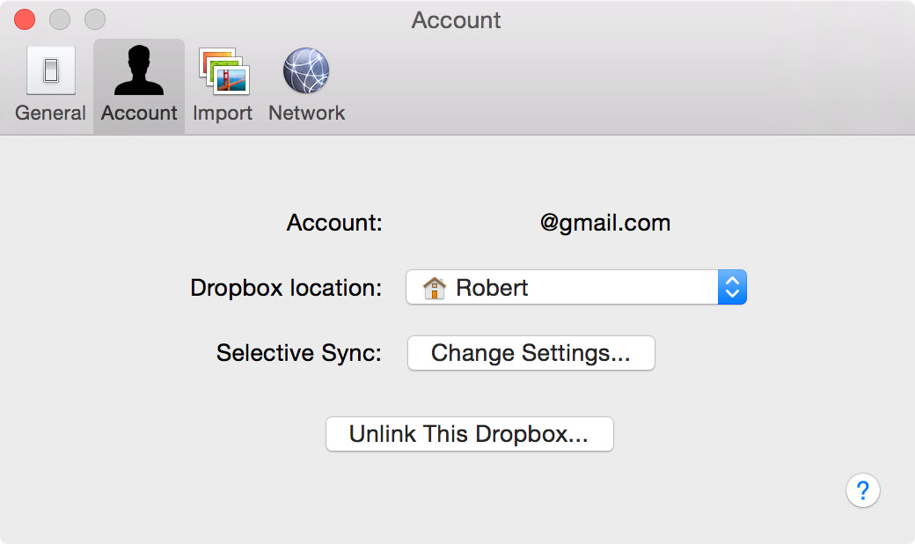The width and height of the screenshot is (915, 544).
Task: Open the help question mark button
Action: 862,490
